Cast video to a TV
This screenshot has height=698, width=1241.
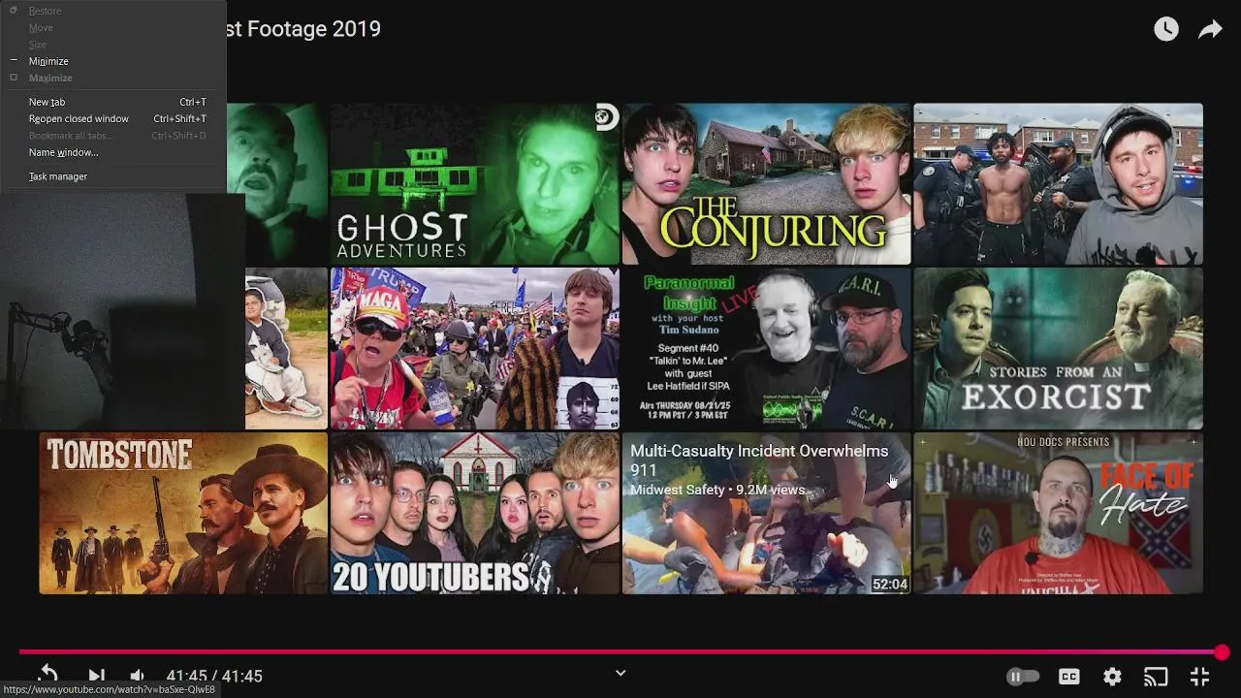1156,677
